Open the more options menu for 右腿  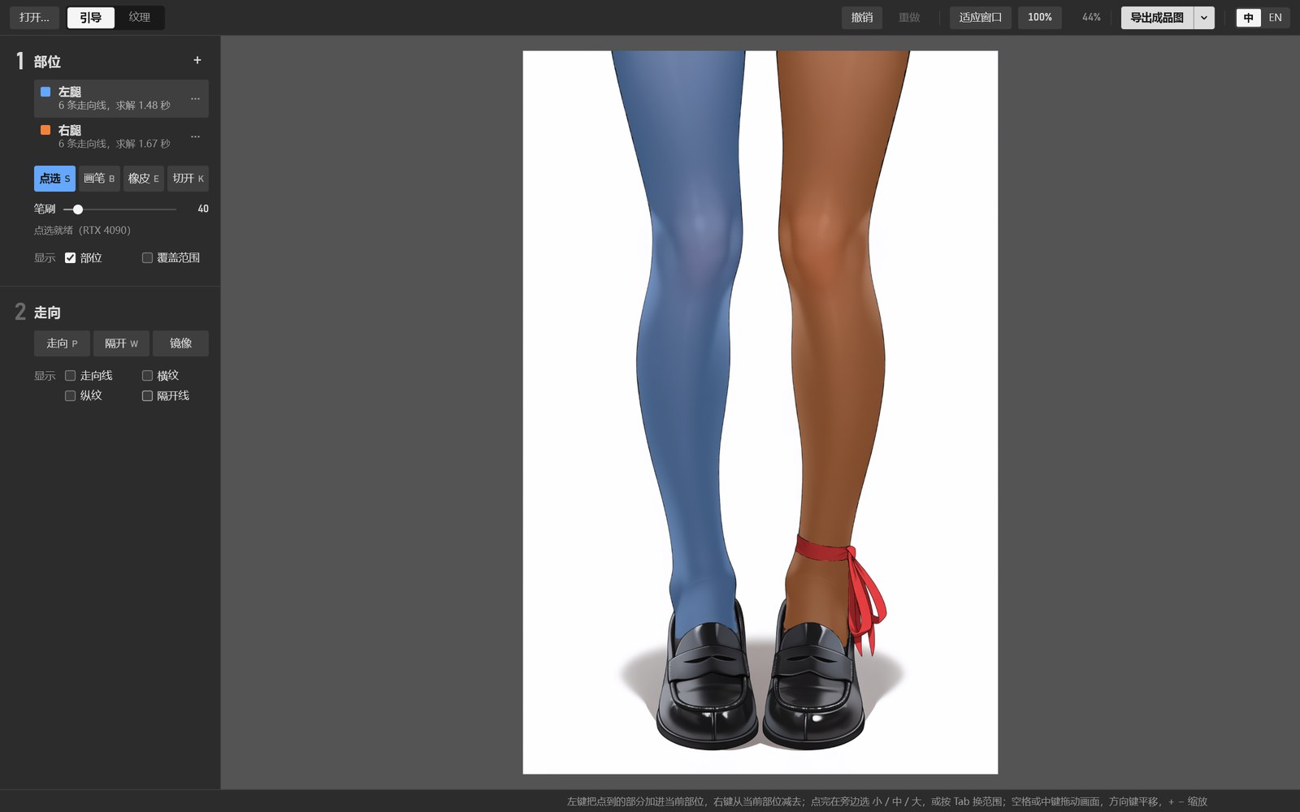[x=195, y=136]
